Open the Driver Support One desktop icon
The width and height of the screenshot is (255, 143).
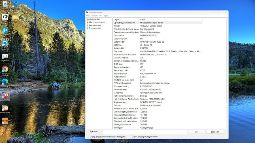pos(5,45)
